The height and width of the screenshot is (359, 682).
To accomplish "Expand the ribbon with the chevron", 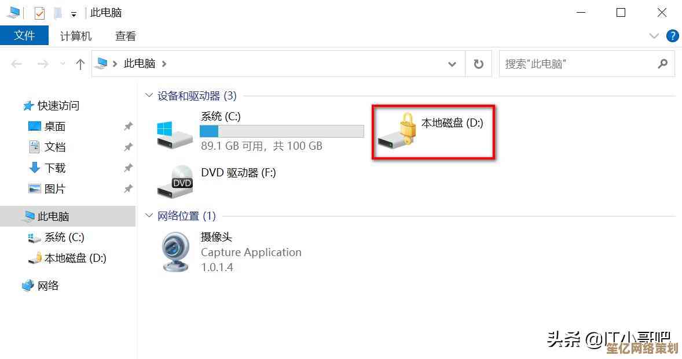I will tap(654, 36).
